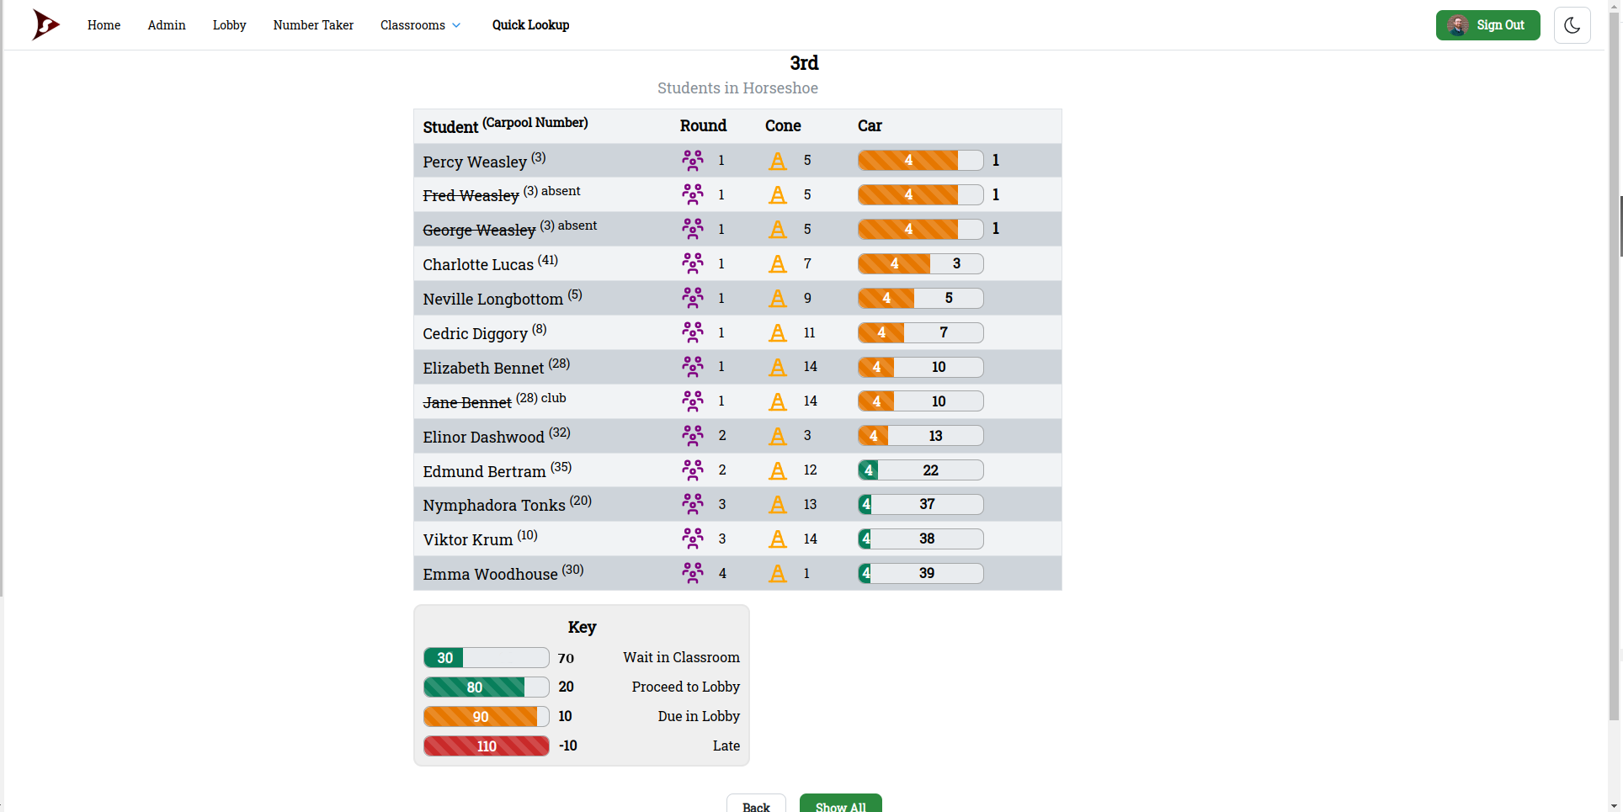The width and height of the screenshot is (1623, 812).
Task: Click the Back button
Action: (756, 805)
